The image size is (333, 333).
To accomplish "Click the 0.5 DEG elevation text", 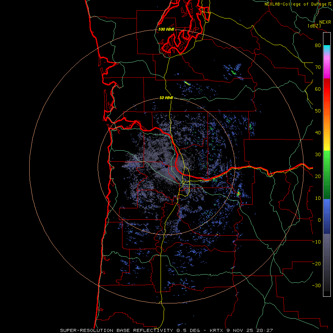I will point(188,330).
